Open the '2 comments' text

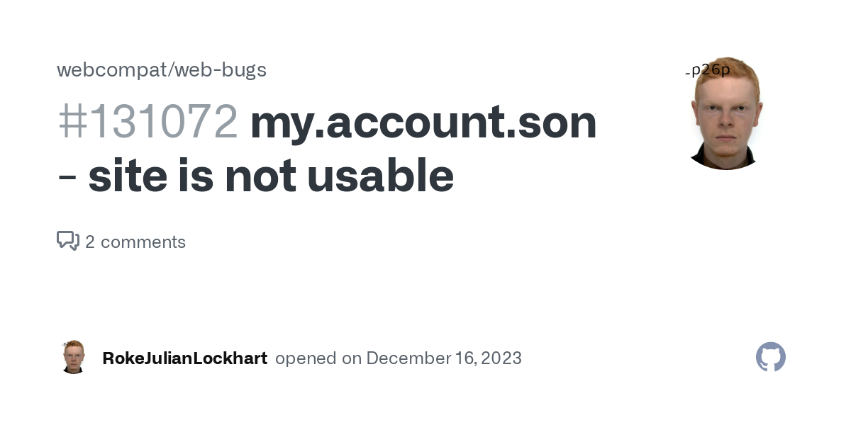[135, 242]
